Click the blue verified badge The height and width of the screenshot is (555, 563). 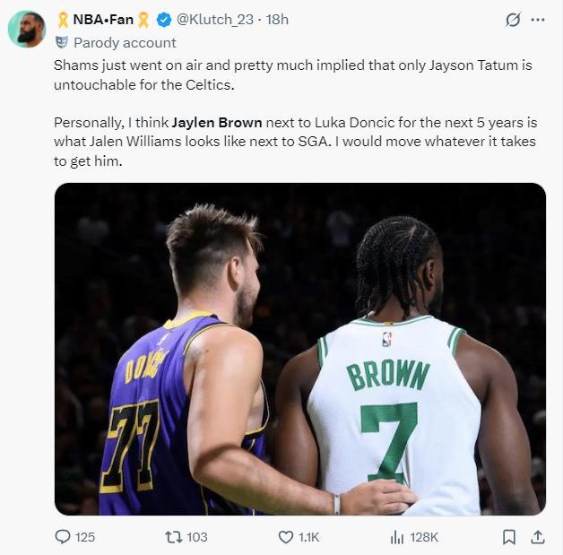coord(165,20)
